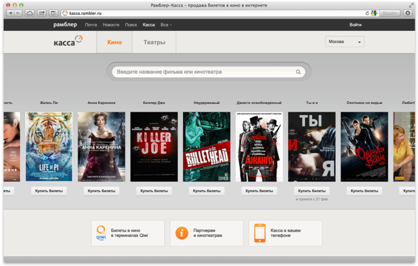
Task: Click the Safari address bar
Action: click(x=213, y=13)
